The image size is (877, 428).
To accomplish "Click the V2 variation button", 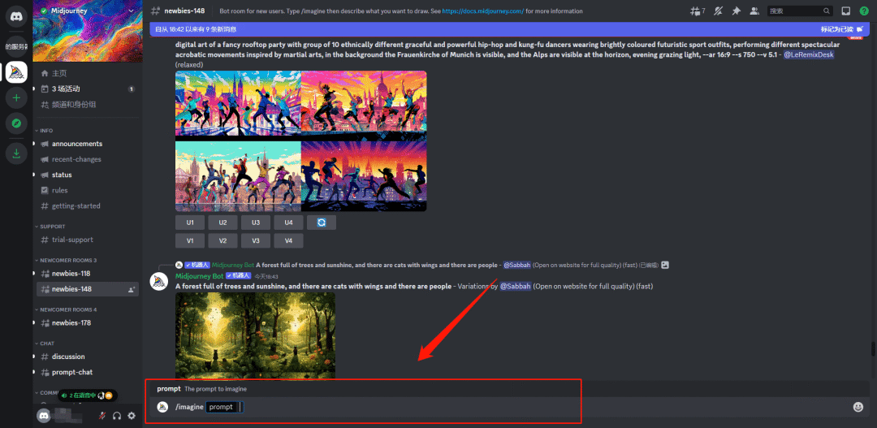I will coord(222,240).
